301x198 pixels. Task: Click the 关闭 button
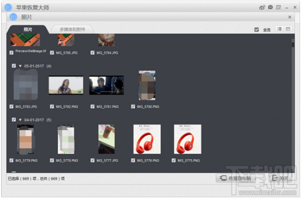[280, 178]
